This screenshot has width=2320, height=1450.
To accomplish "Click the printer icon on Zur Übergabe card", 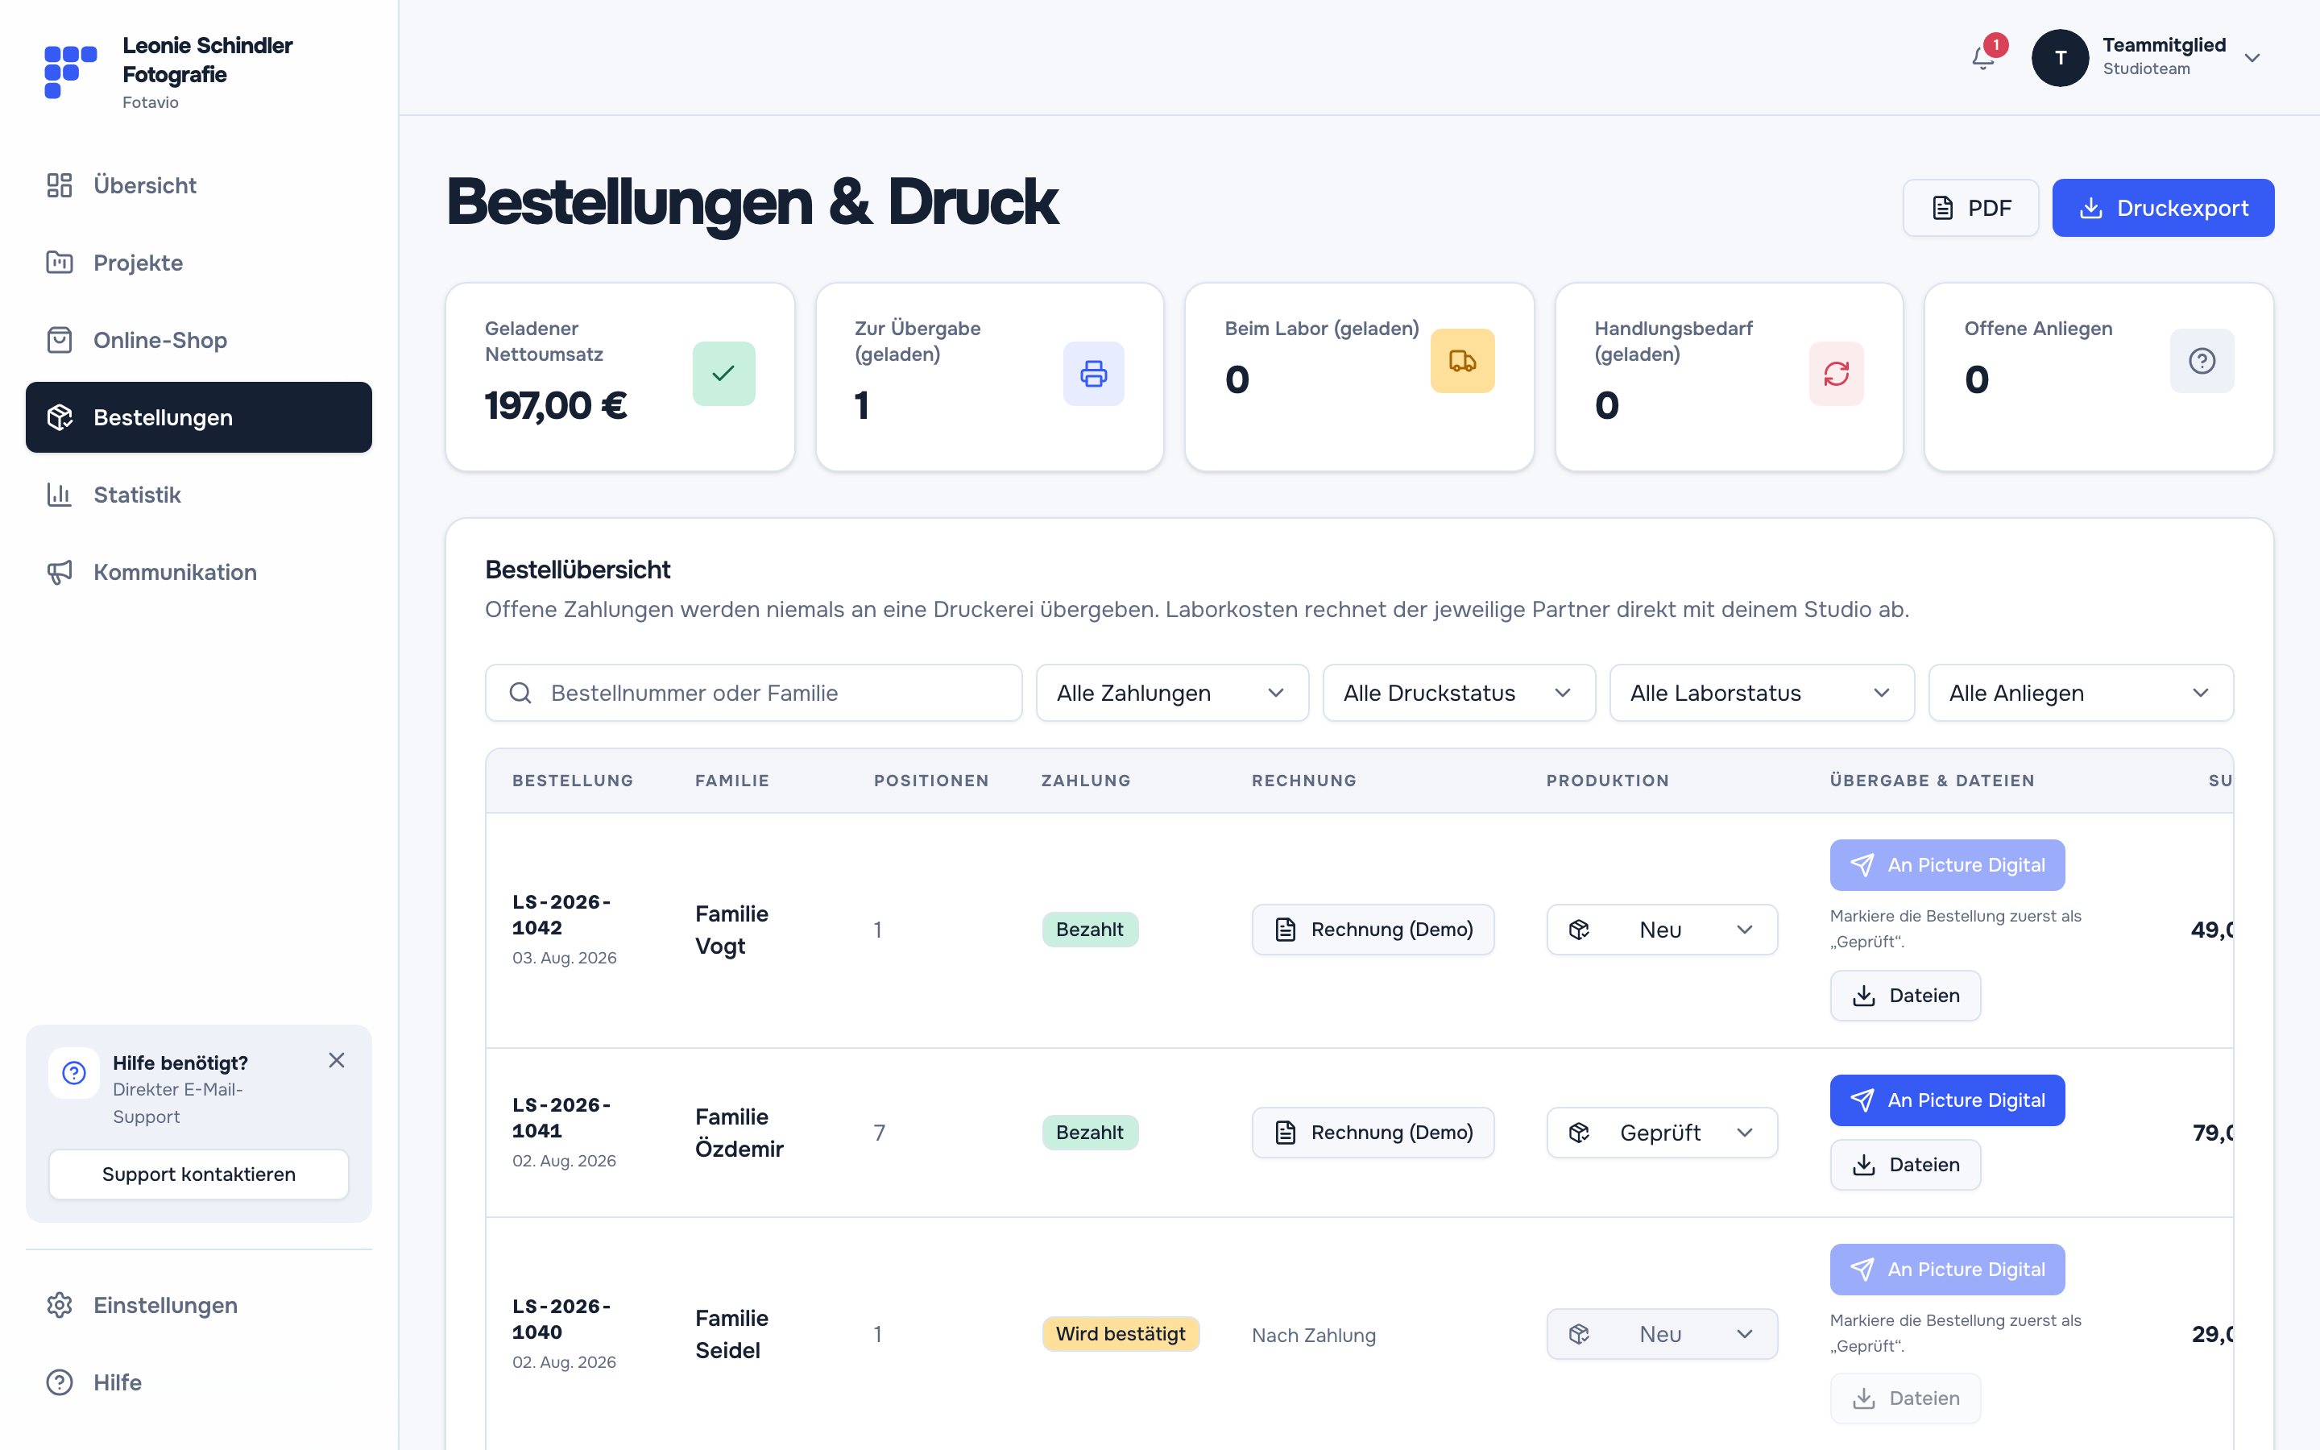I will [1093, 373].
